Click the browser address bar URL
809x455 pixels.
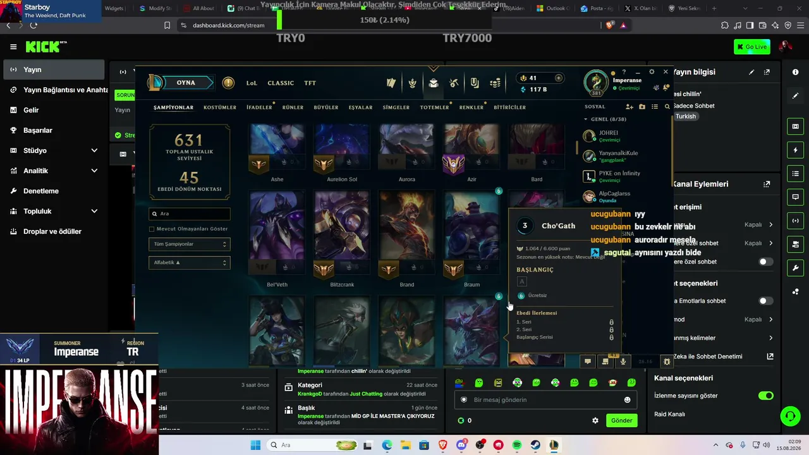tap(228, 25)
